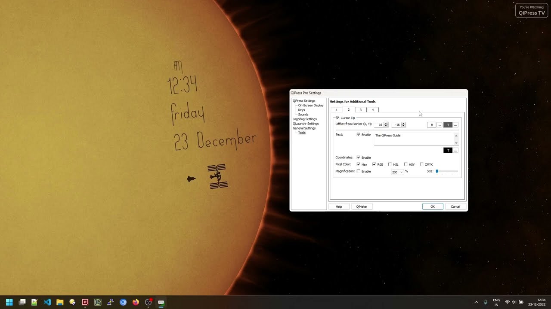Click the gray T text color swatch
Screen dimensions: 551x309
(x=448, y=125)
